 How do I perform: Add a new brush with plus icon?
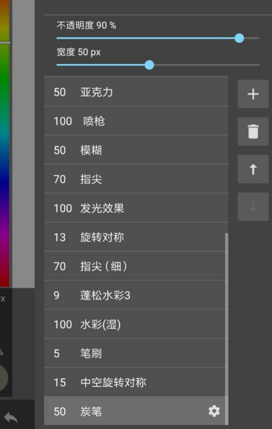coord(253,94)
